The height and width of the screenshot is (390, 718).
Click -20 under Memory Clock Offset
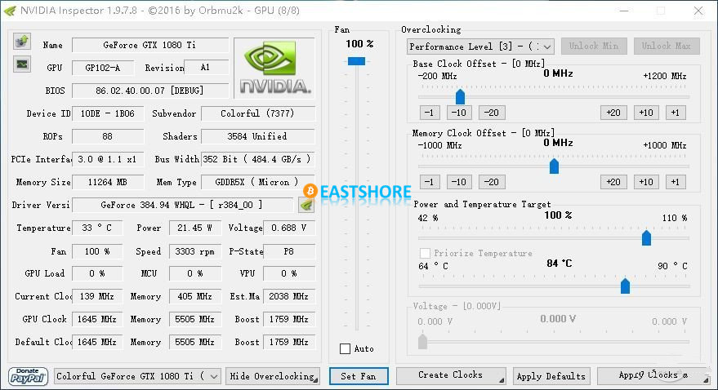click(492, 182)
